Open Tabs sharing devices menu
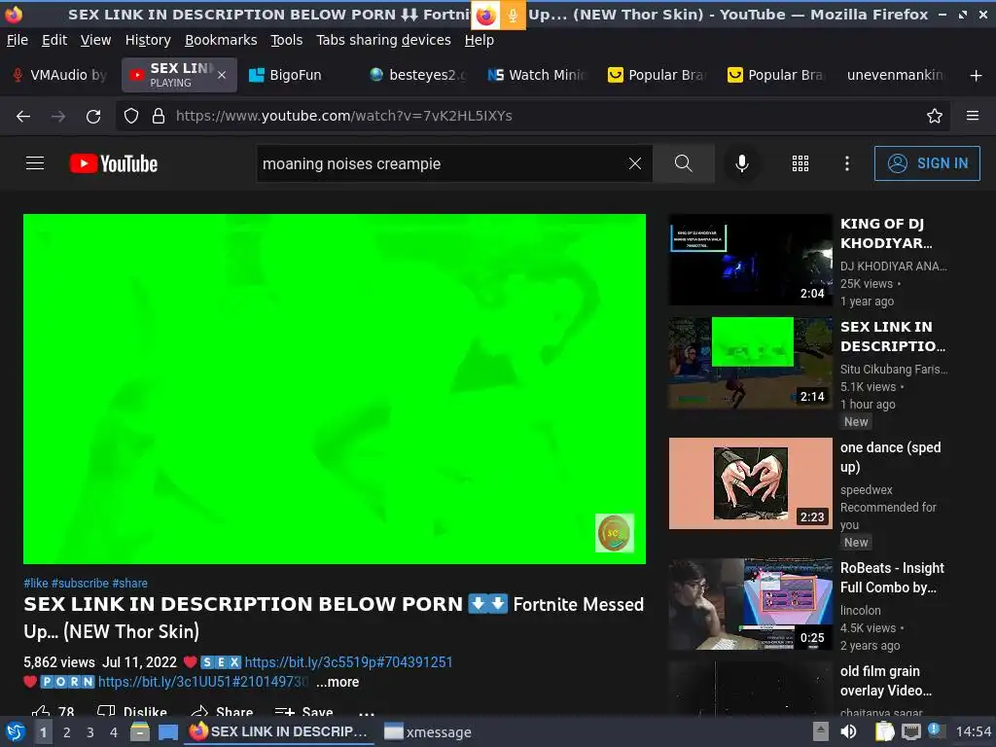 coord(383,40)
